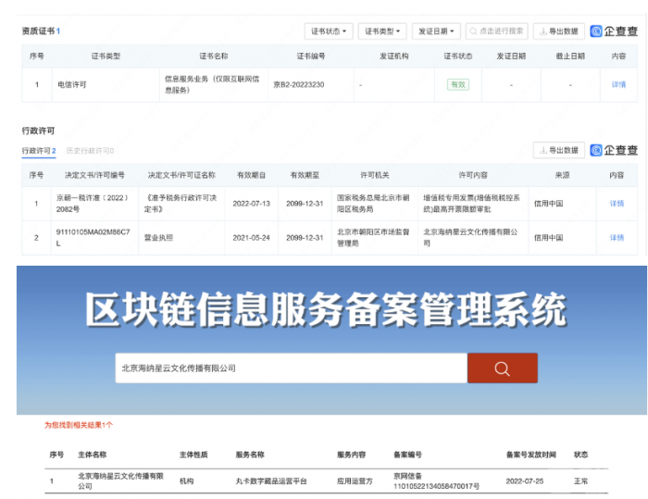
Task: Open the 证书状态 dropdown filter
Action: coord(329,31)
